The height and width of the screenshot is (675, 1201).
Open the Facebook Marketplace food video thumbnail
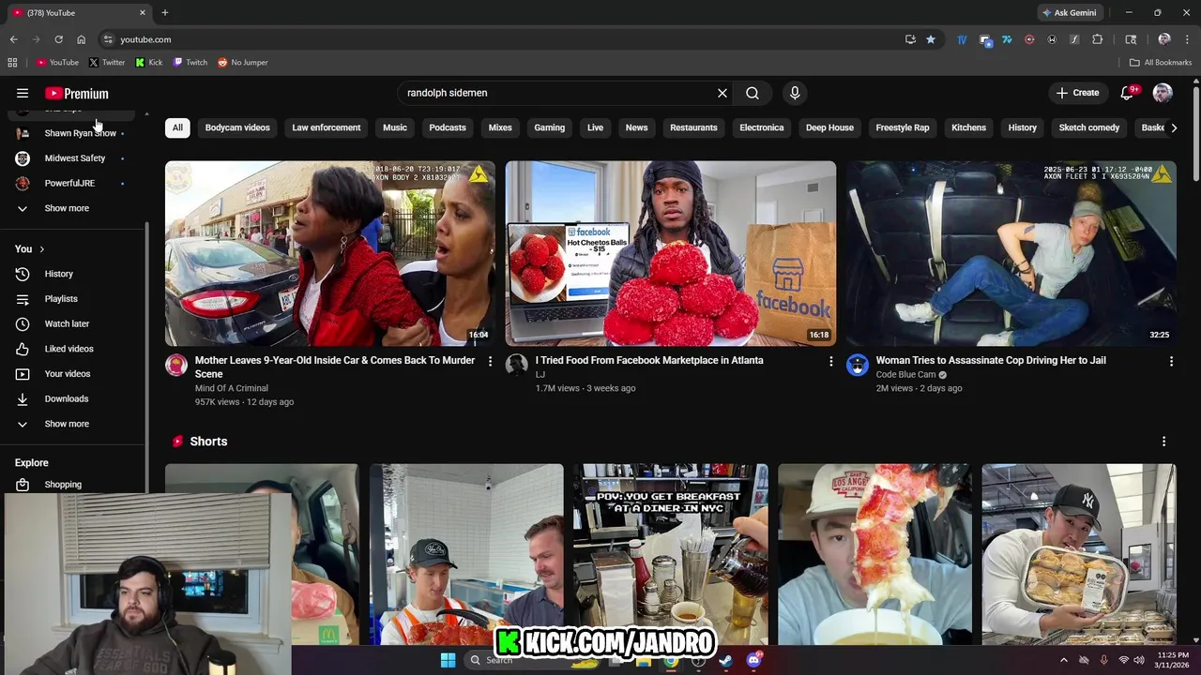click(x=671, y=253)
